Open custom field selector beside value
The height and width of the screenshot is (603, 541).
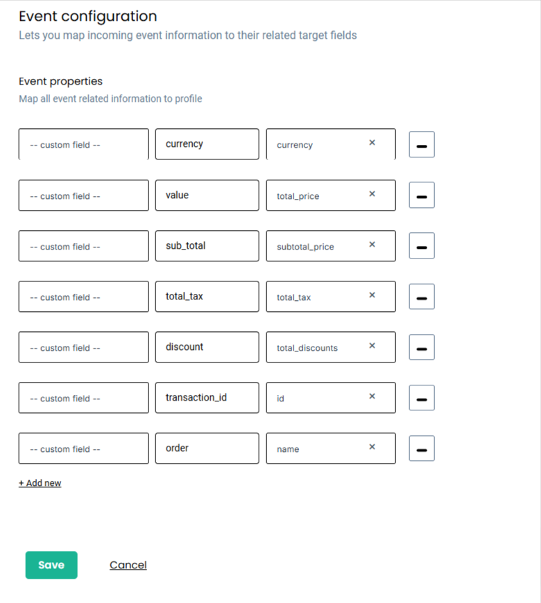point(83,195)
